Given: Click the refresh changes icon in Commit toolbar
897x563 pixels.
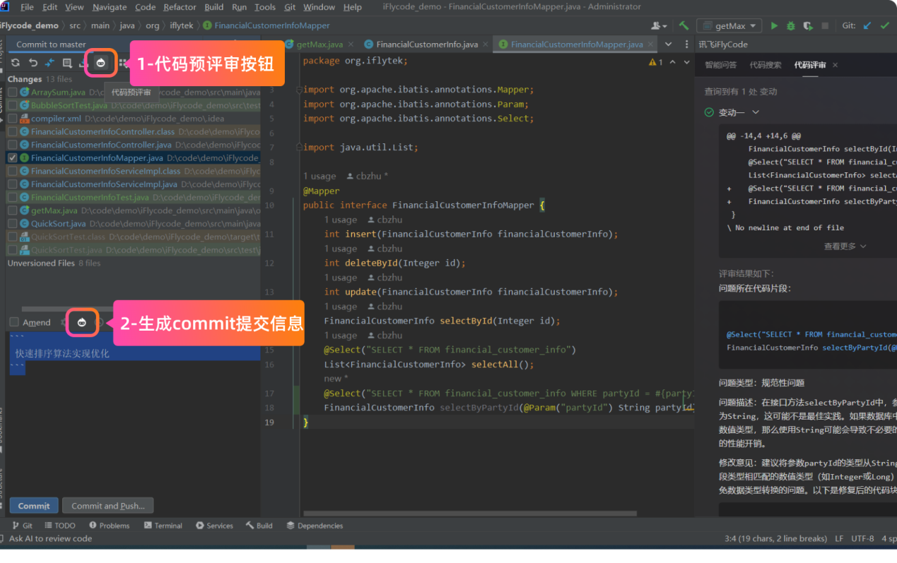Looking at the screenshot, I should [16, 63].
